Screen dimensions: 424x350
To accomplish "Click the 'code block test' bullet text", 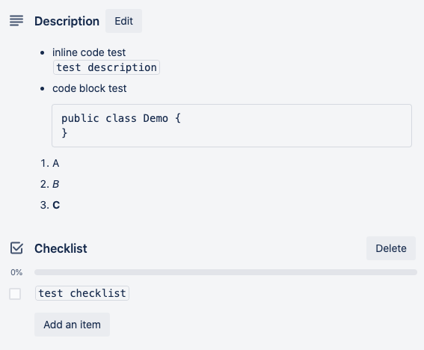I will pyautogui.click(x=90, y=88).
